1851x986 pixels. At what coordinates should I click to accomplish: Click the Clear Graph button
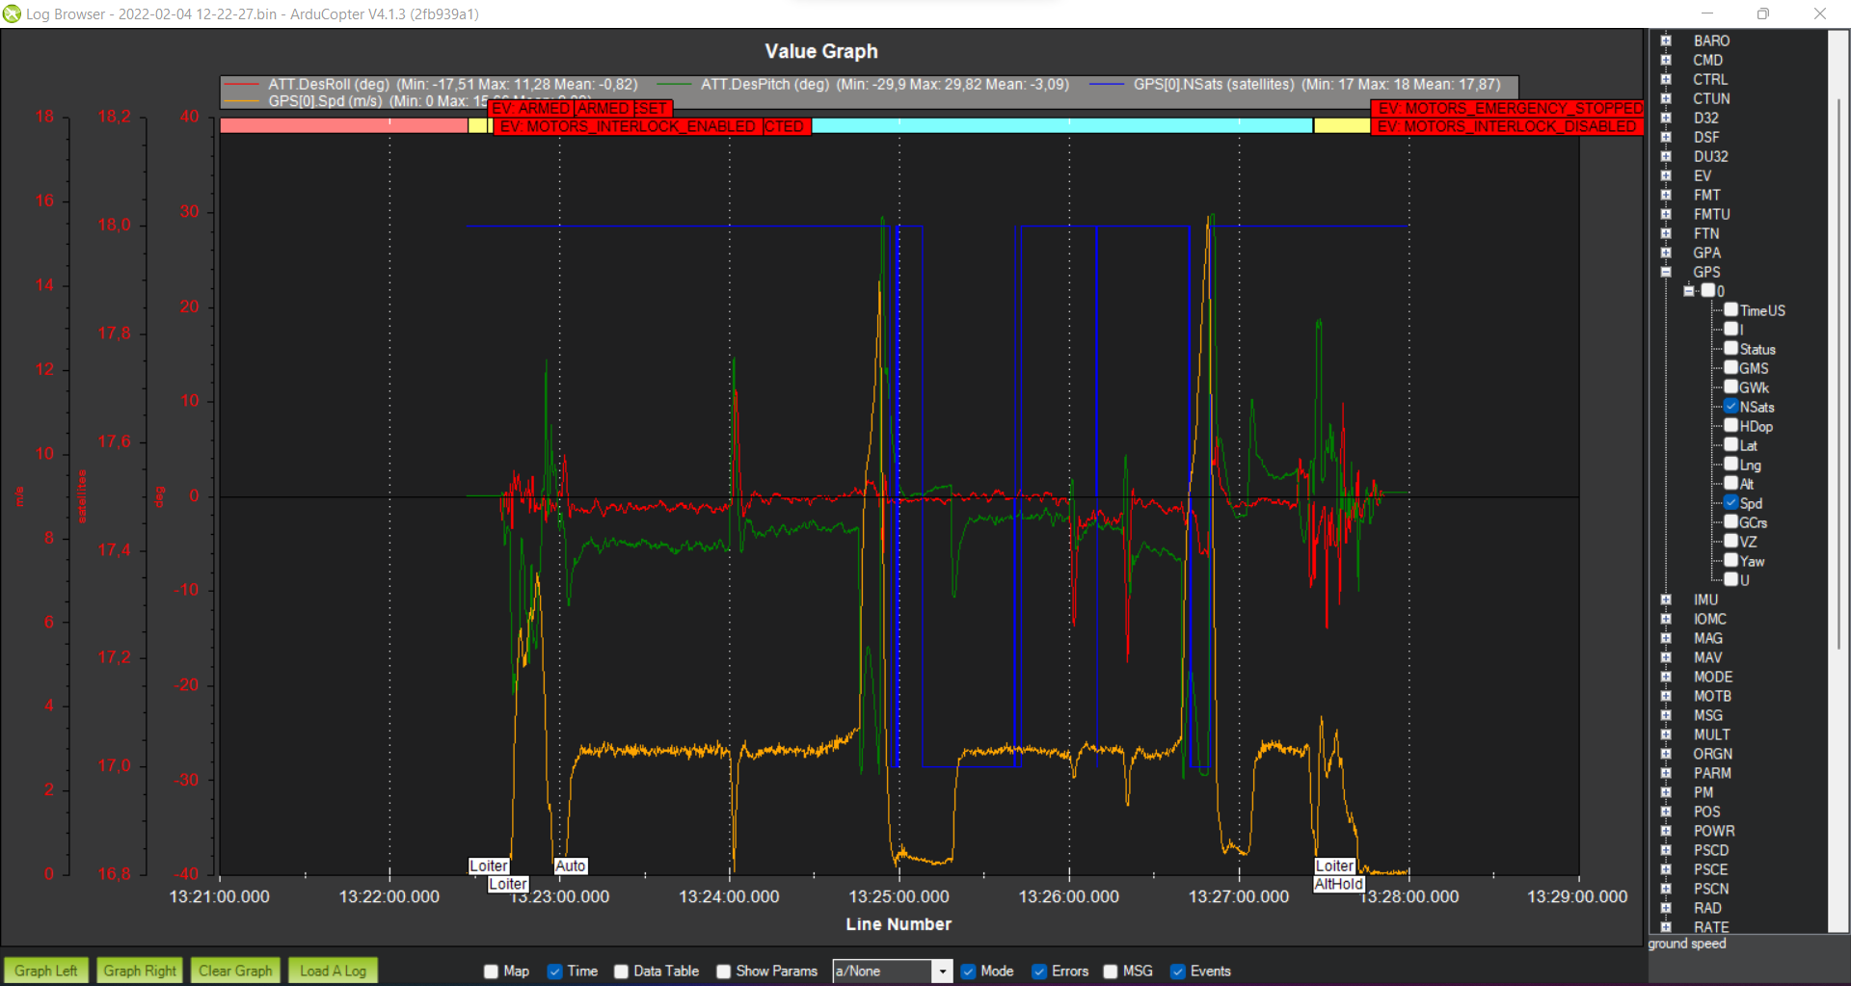(x=234, y=971)
